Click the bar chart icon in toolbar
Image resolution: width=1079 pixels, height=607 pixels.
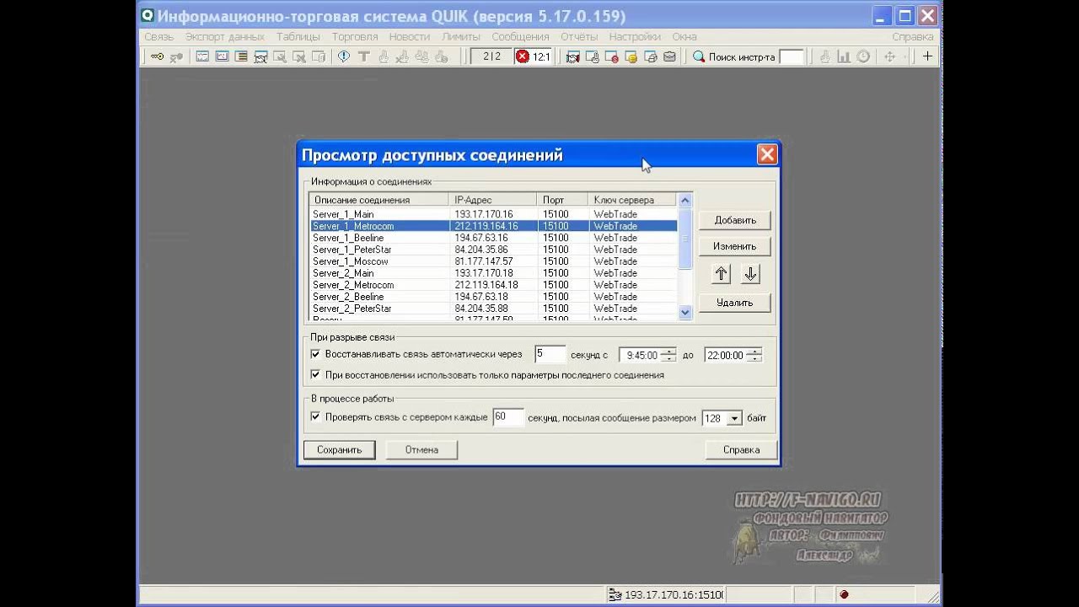(x=844, y=56)
